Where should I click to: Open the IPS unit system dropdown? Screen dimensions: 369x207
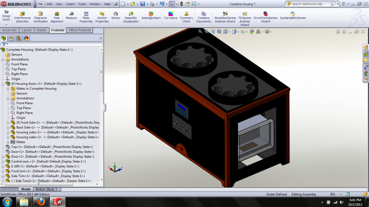(341, 194)
